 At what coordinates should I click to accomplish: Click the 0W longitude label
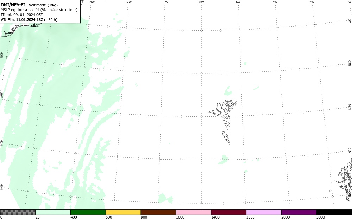coord(348,2)
